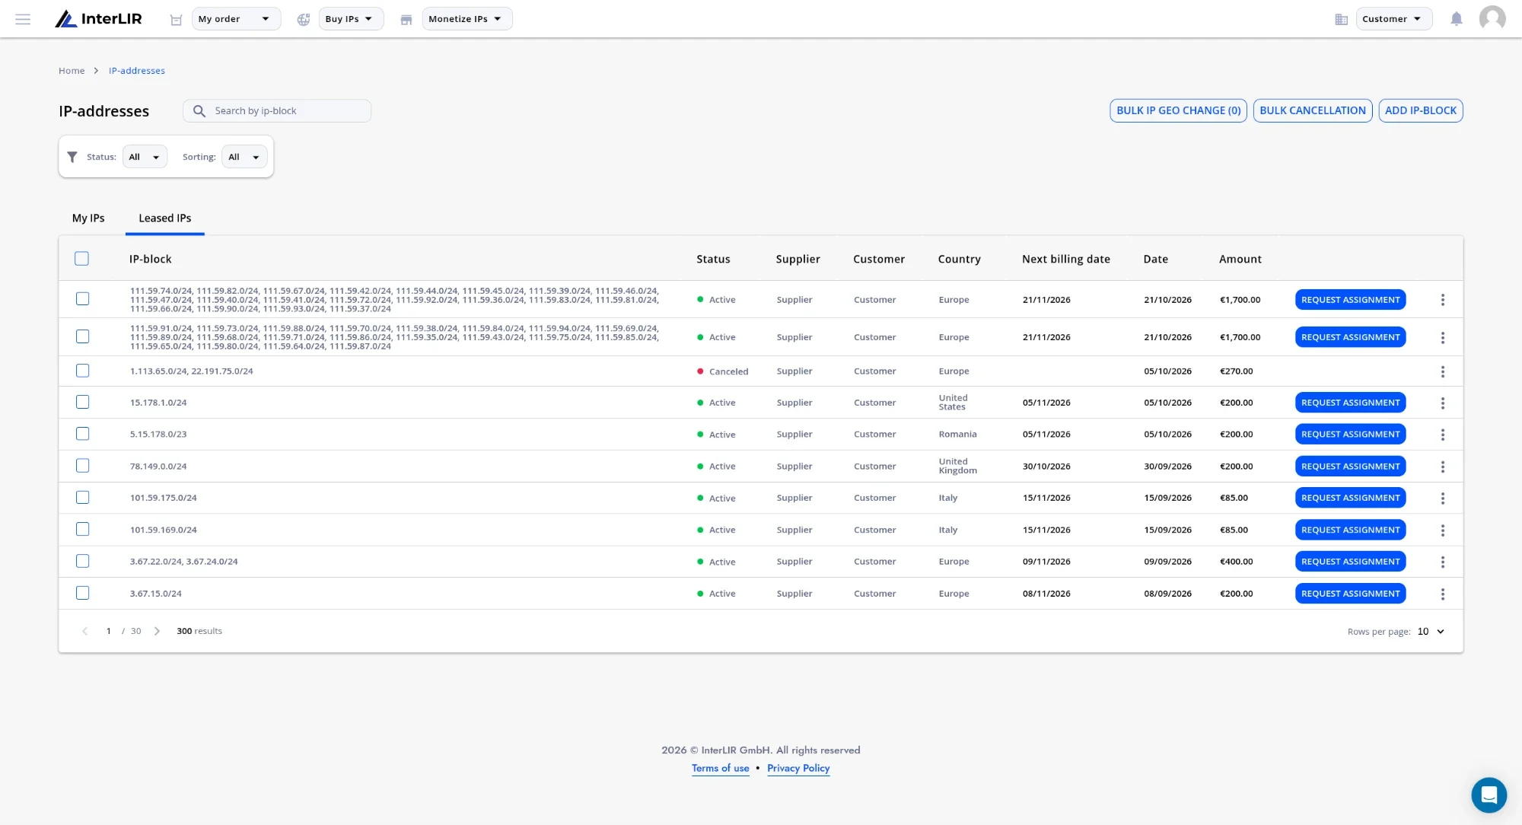Open the Customer role dropdown

tap(1393, 19)
